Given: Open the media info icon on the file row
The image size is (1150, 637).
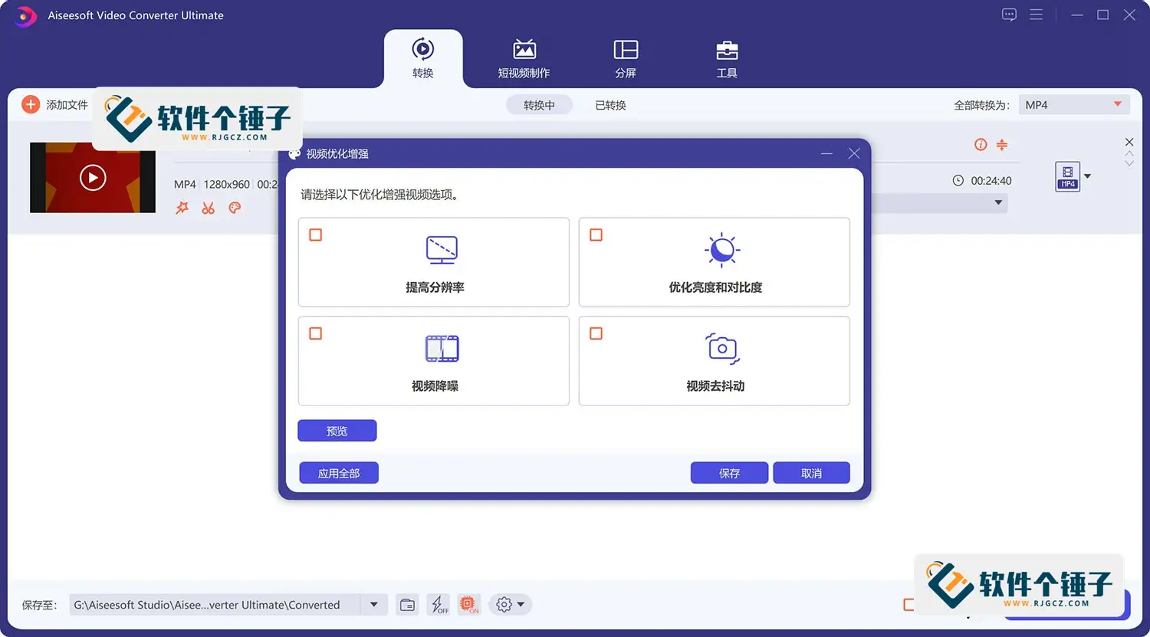Looking at the screenshot, I should tap(980, 144).
